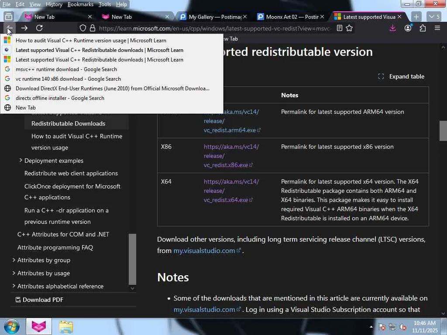Select msvc++ runtime download Google Search history entry
This screenshot has height=335, width=447.
112,69
